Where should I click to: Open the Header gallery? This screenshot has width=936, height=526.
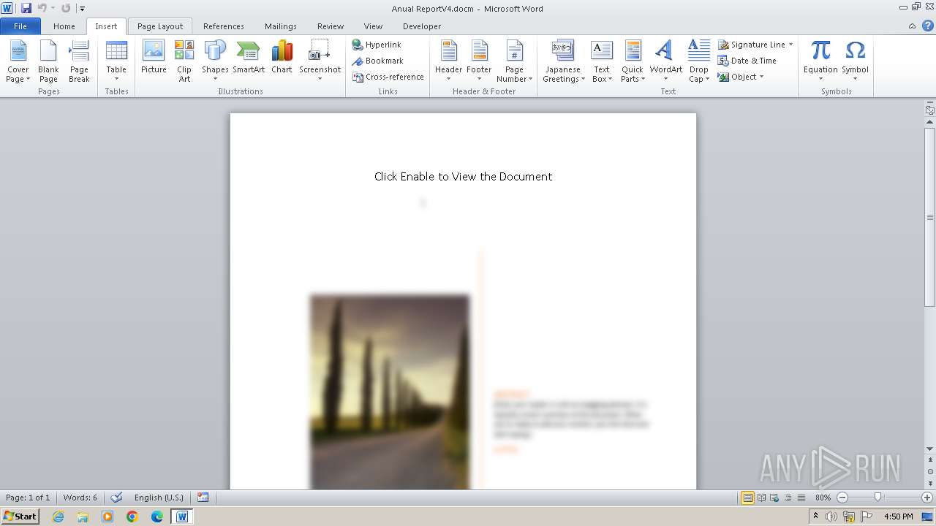click(x=448, y=61)
